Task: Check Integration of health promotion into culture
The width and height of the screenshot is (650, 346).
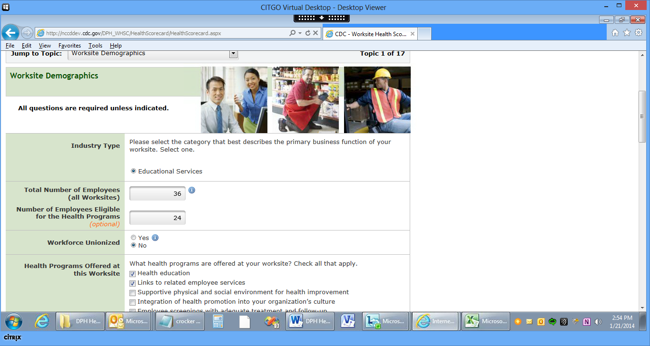Action: click(133, 302)
